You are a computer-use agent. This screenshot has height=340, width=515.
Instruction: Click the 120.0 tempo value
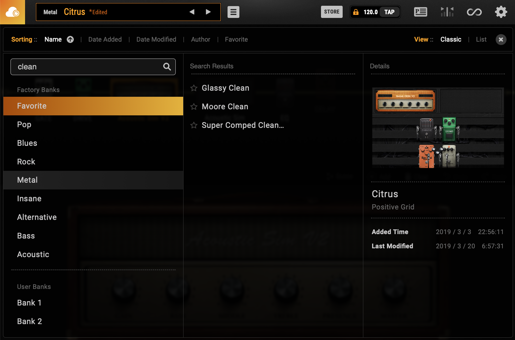(370, 12)
